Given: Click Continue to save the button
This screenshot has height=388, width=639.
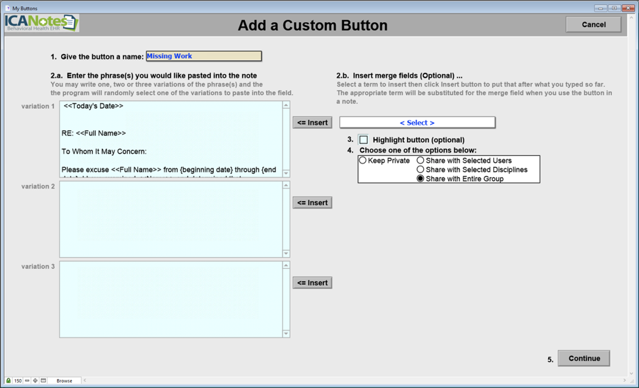Looking at the screenshot, I should pos(583,358).
